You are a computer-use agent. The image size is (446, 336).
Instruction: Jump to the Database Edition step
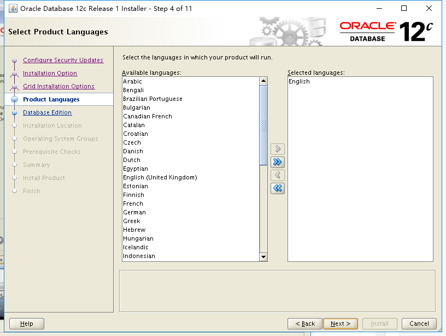[x=47, y=112]
